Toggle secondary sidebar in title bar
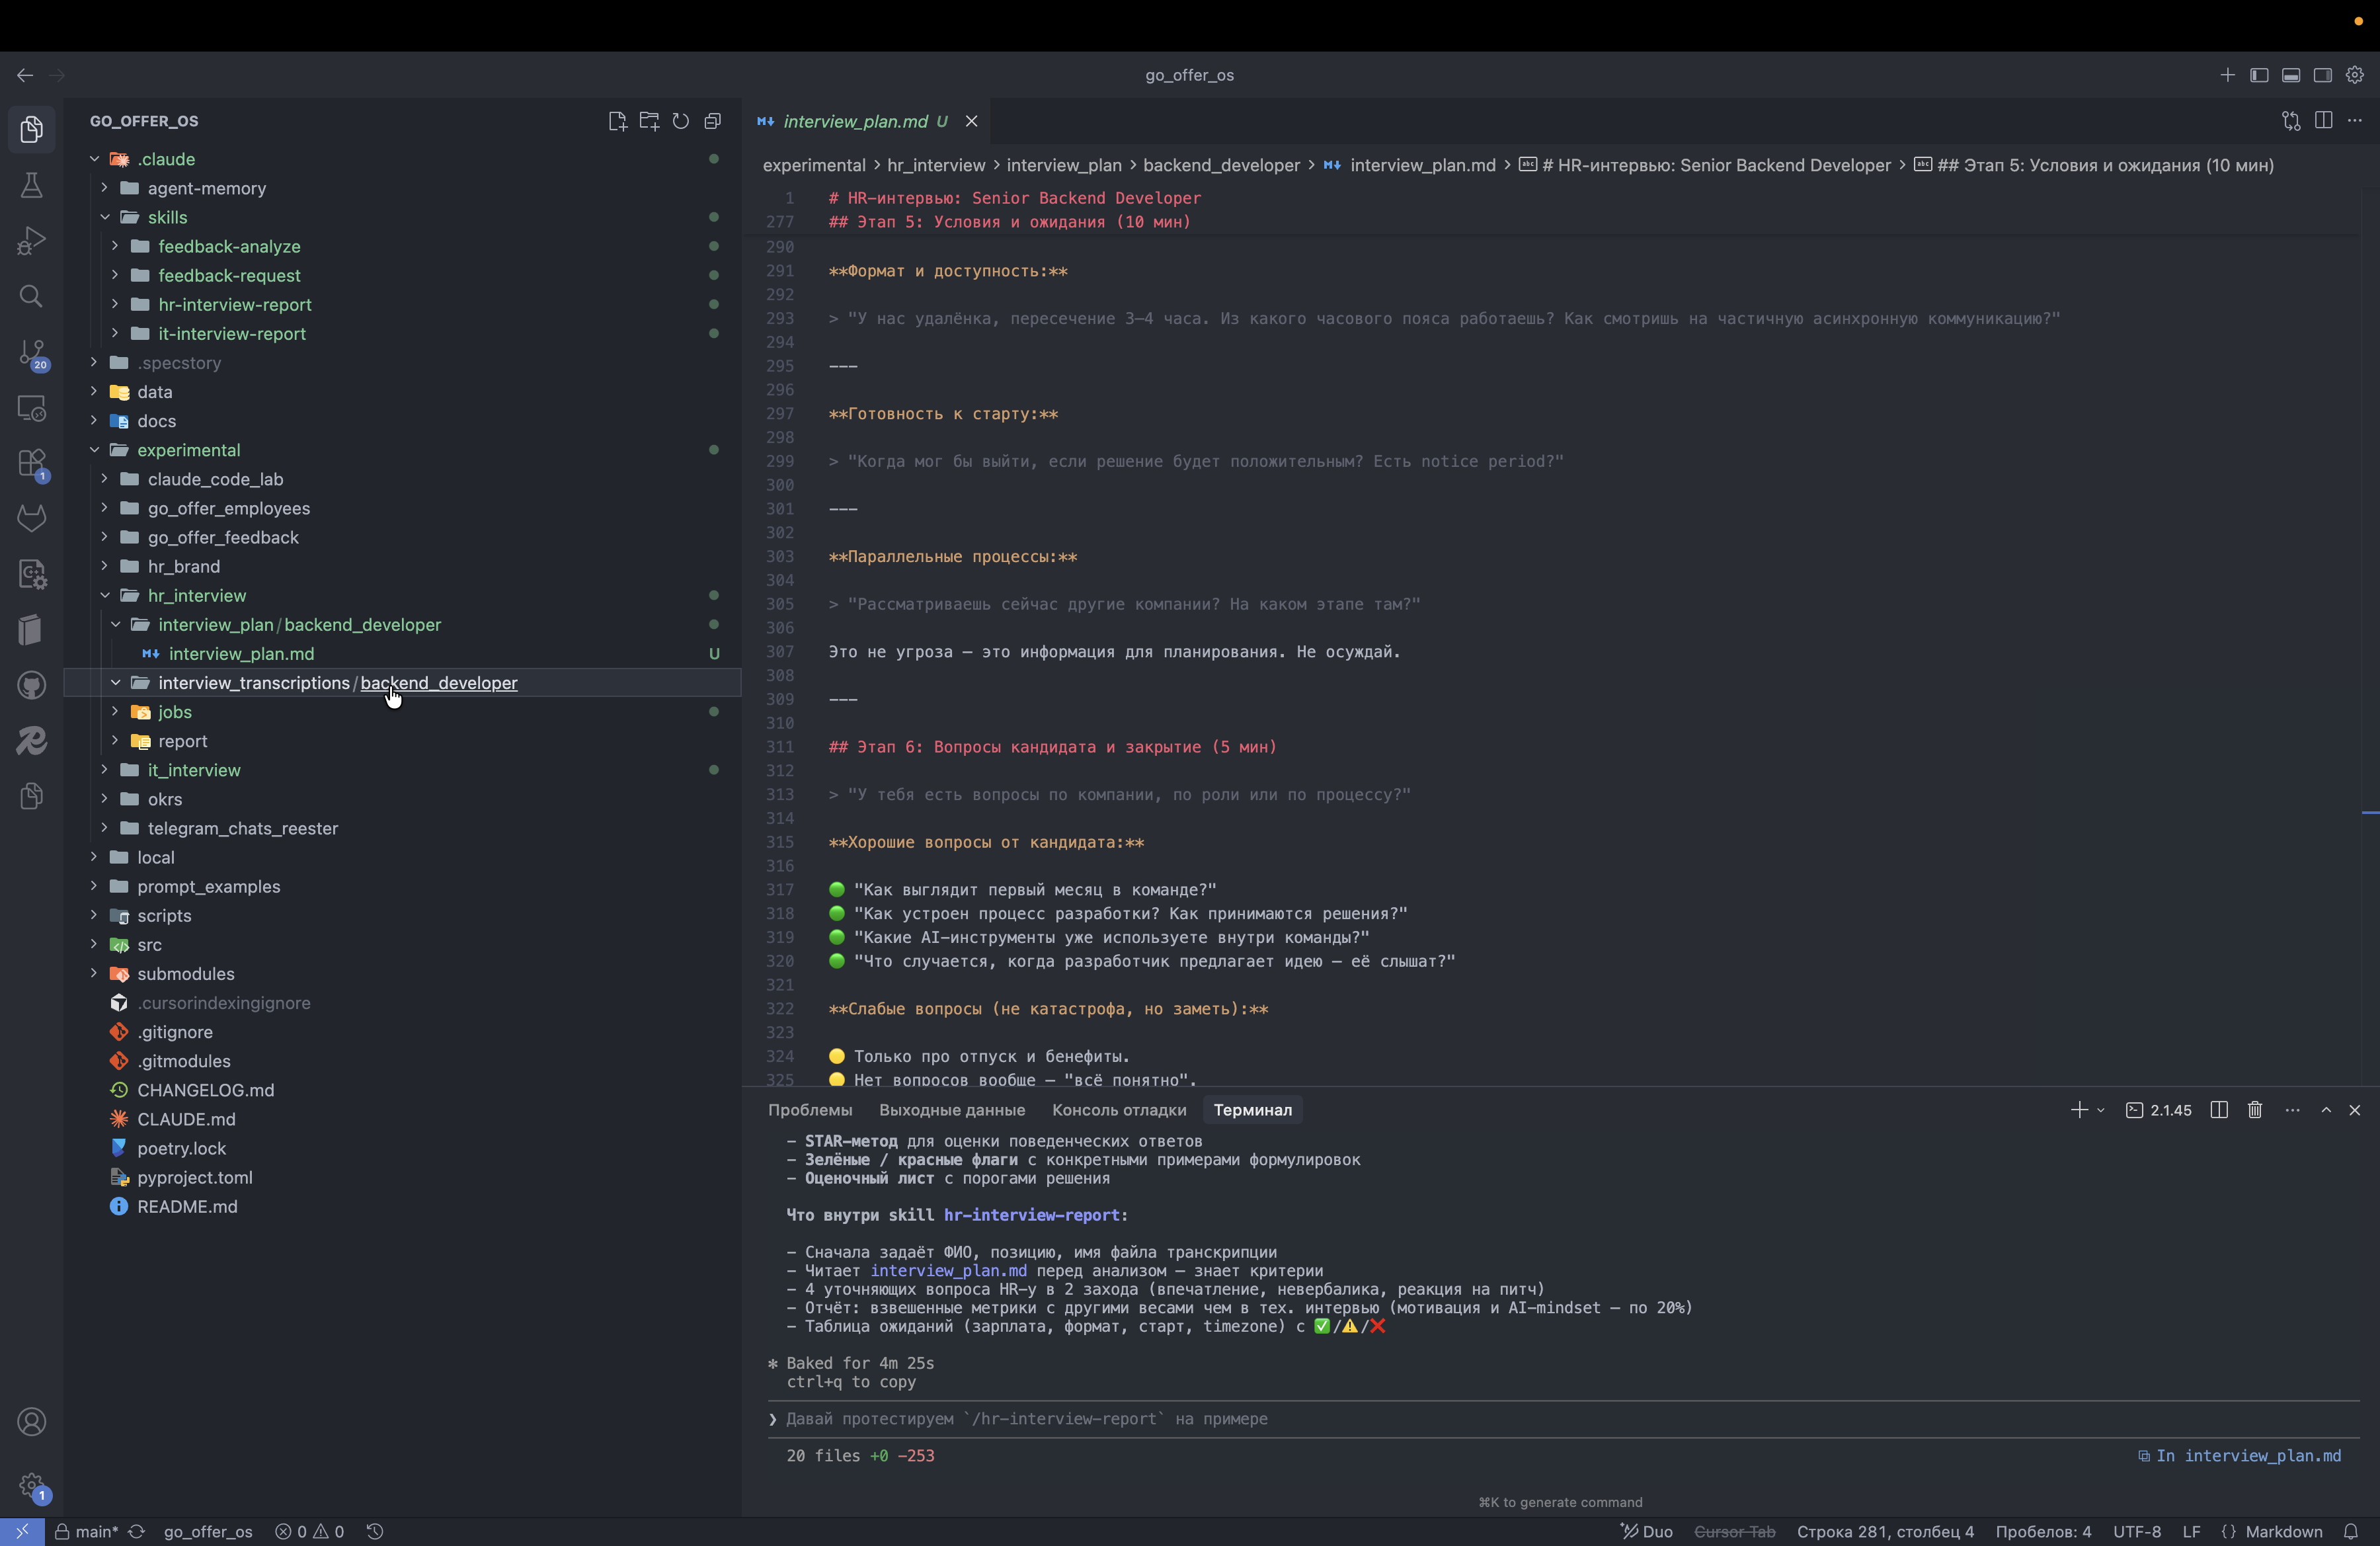This screenshot has height=1546, width=2380. 2323,75
